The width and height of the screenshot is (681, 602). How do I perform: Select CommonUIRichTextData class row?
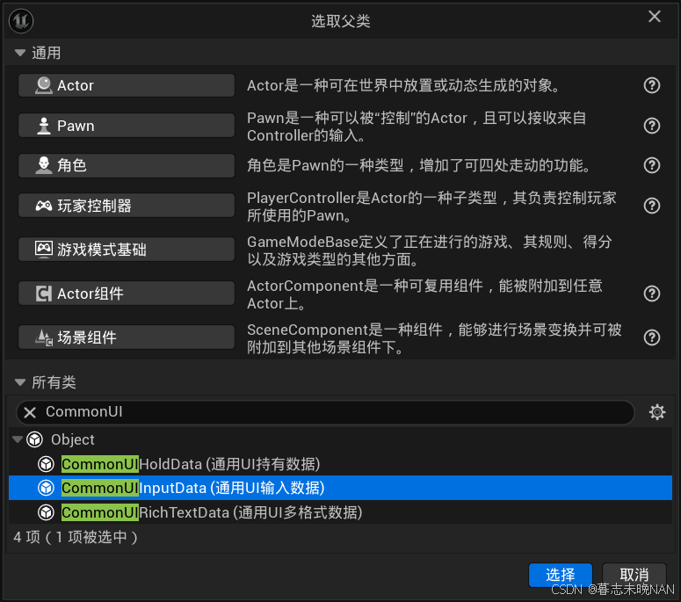coord(341,512)
